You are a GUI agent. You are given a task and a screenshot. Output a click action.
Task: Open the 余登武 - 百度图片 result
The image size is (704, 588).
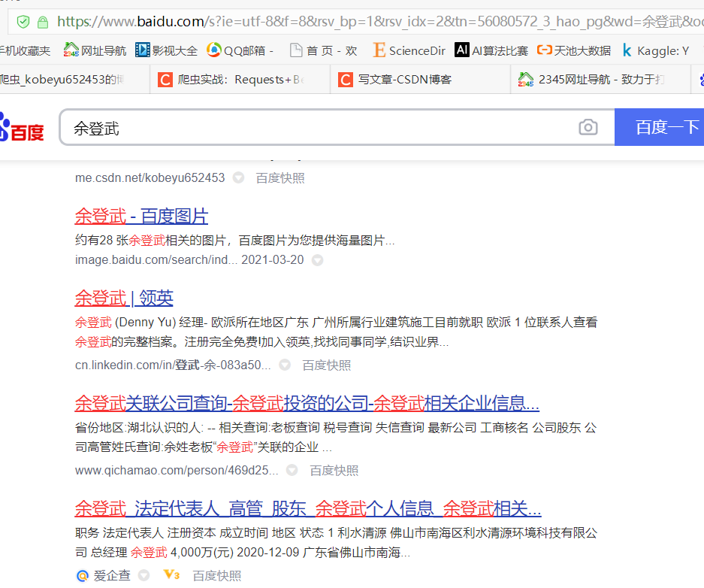click(141, 216)
